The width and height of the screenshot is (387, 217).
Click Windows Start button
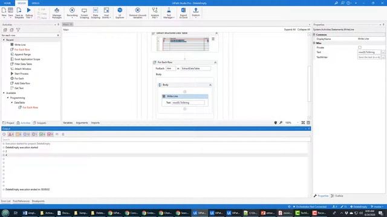(5, 213)
